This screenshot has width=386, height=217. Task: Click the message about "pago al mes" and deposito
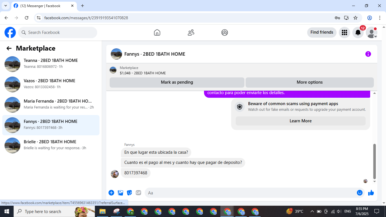pos(183,162)
